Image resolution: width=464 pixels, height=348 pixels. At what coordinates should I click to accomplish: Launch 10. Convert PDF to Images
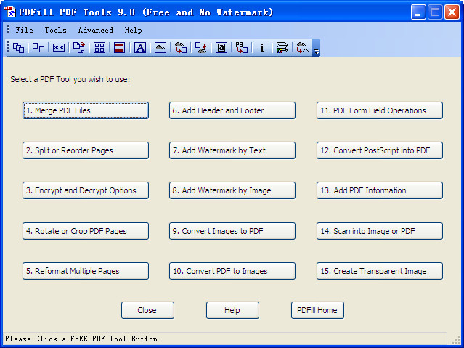[232, 271]
